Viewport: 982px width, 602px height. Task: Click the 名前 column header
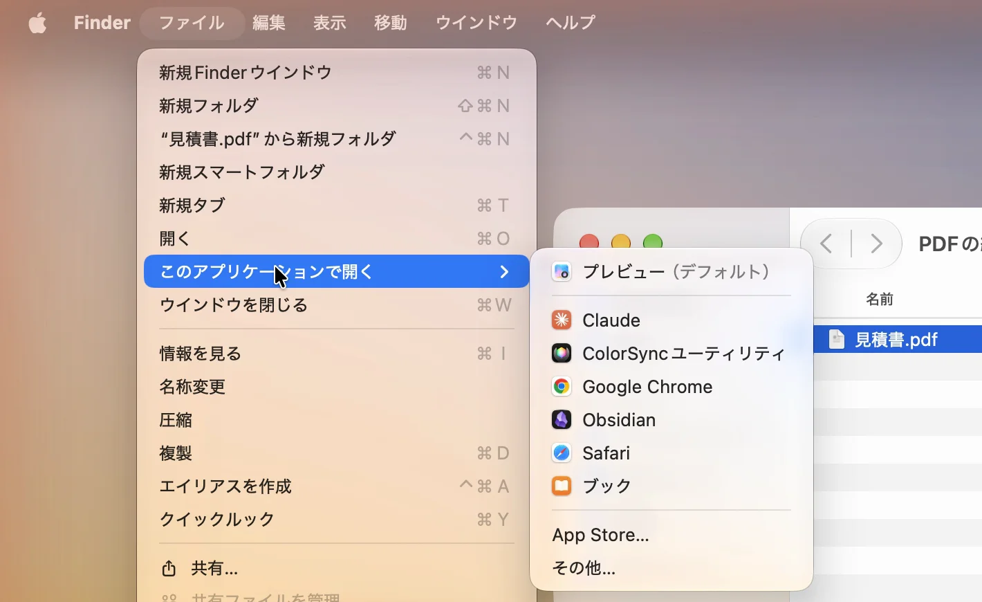coord(880,299)
